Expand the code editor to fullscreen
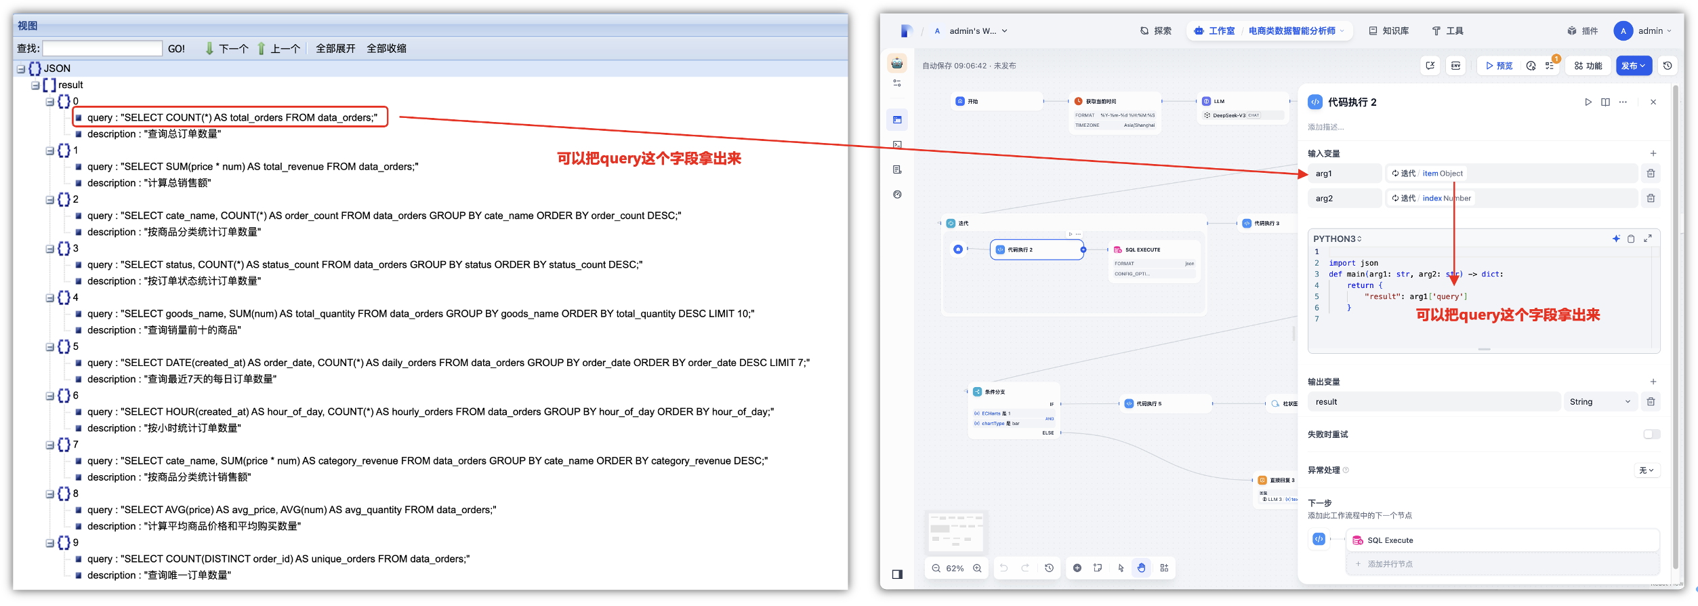This screenshot has width=1698, height=606. (x=1648, y=239)
